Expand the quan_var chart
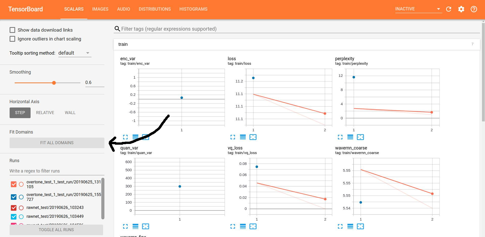The width and height of the screenshot is (485, 237). tap(125, 226)
